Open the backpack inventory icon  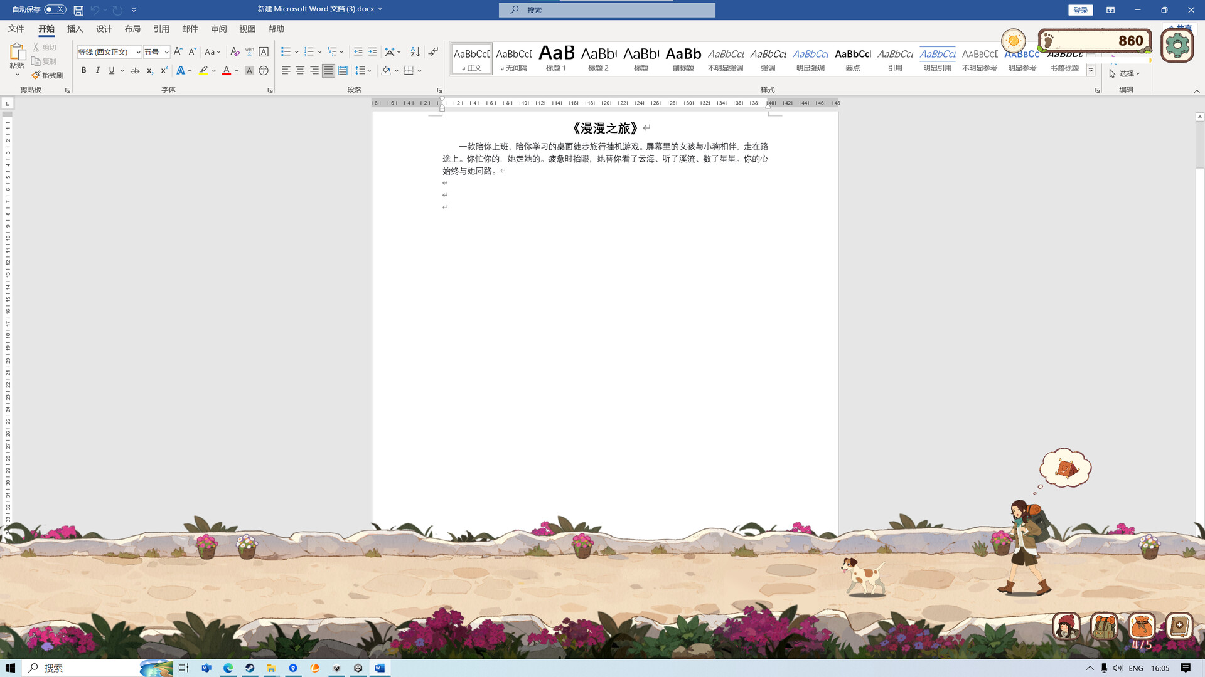(x=1104, y=626)
